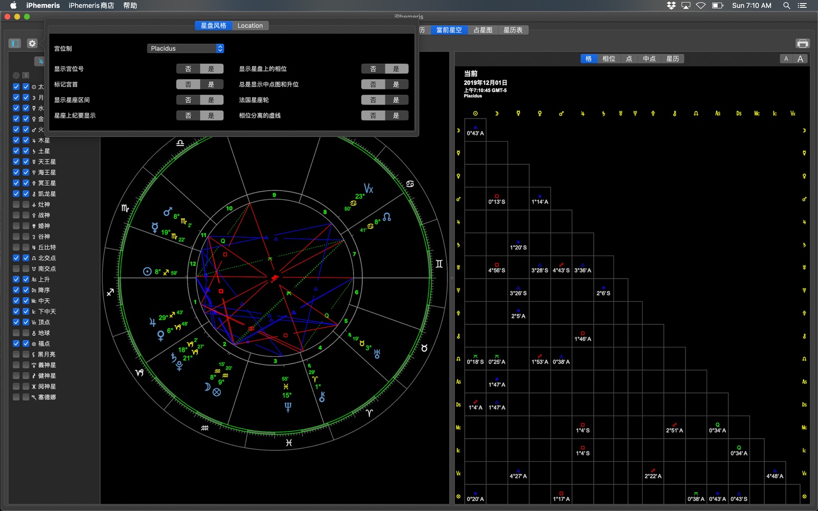Click the printer icon
Viewport: 818px width, 511px height.
pyautogui.click(x=802, y=43)
